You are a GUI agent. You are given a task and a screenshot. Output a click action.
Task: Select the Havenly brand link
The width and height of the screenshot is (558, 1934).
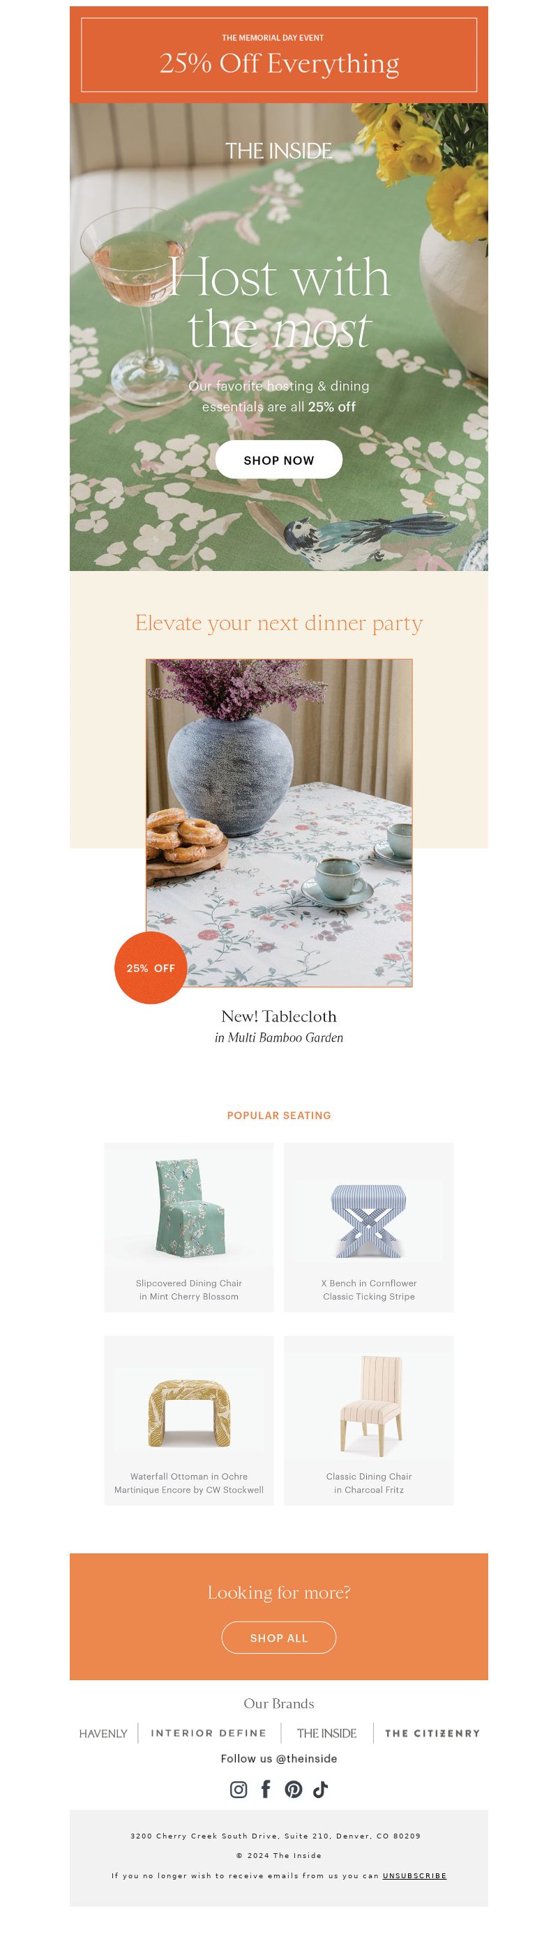click(x=104, y=1733)
